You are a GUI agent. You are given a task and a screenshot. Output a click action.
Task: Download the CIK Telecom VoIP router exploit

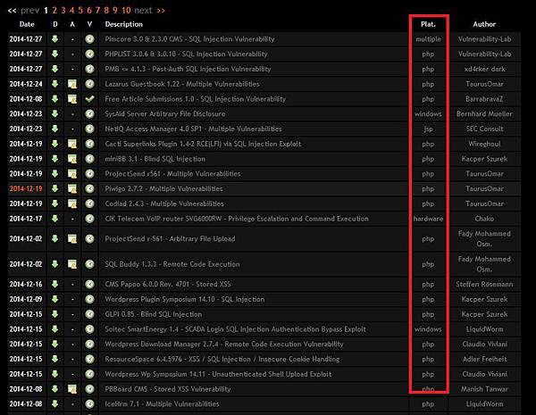(55, 219)
